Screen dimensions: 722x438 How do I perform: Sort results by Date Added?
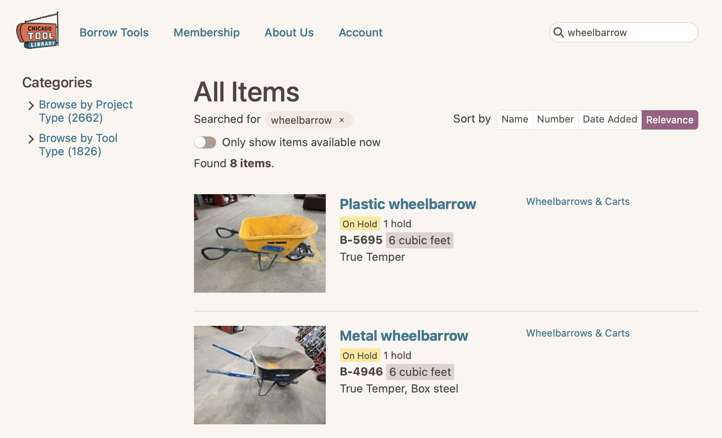610,120
